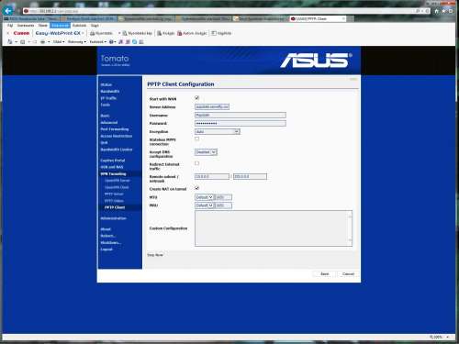Open the Access Restriction sidebar page
Viewport: 459px width, 344px height.
[117, 136]
